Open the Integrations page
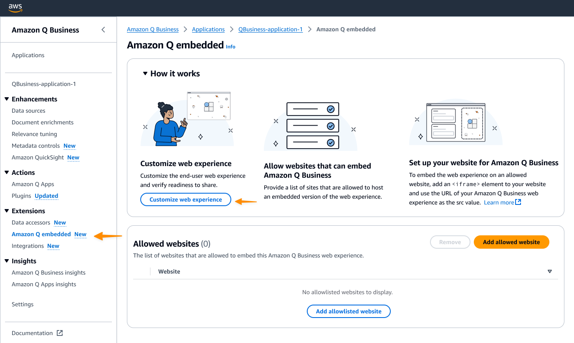Image resolution: width=574 pixels, height=343 pixels. (28, 246)
